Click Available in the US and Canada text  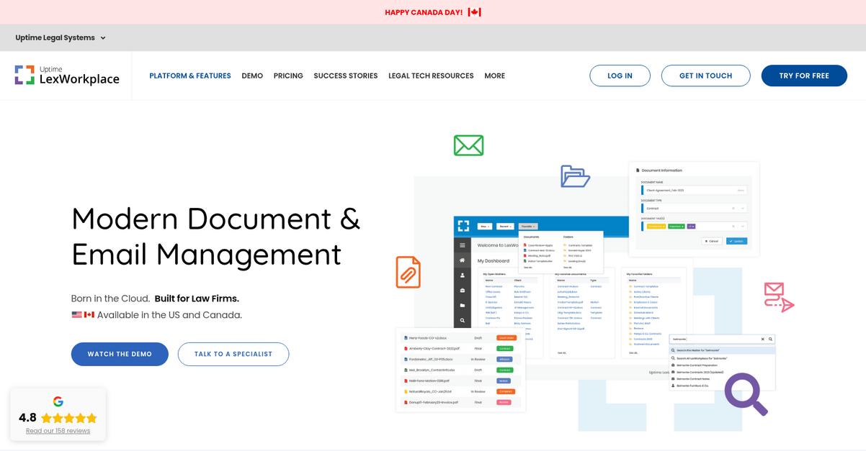pyautogui.click(x=169, y=315)
